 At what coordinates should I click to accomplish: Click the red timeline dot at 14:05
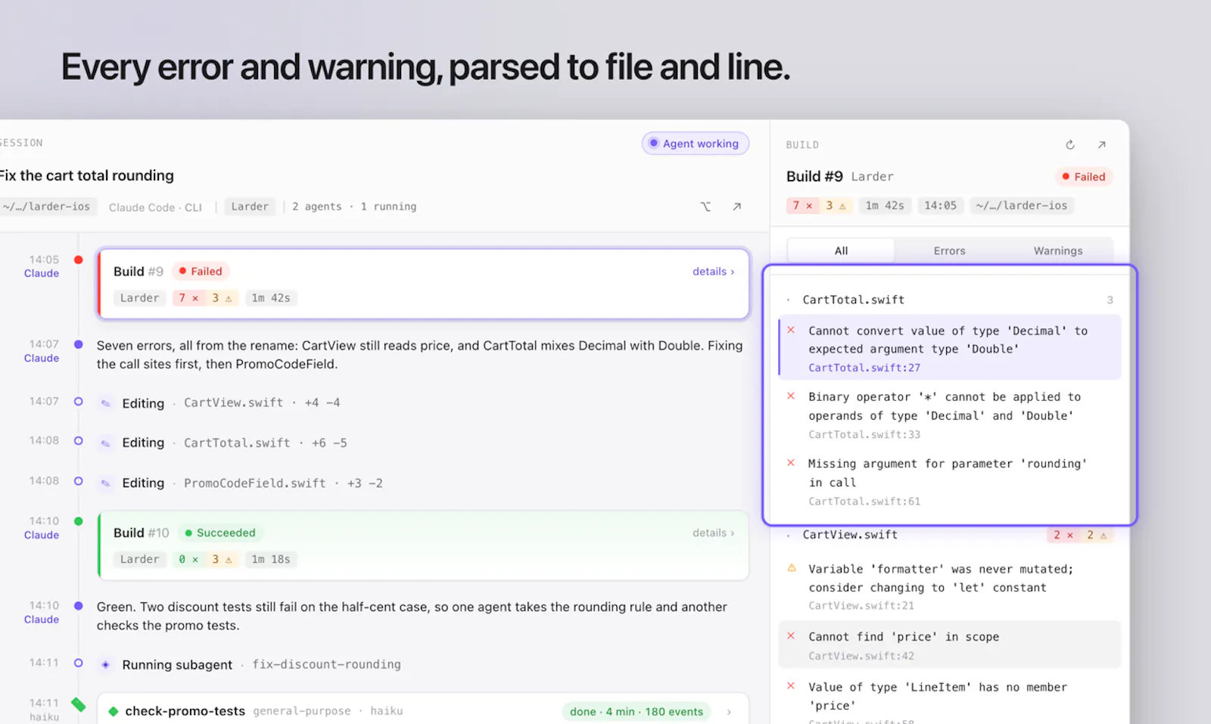pyautogui.click(x=79, y=259)
